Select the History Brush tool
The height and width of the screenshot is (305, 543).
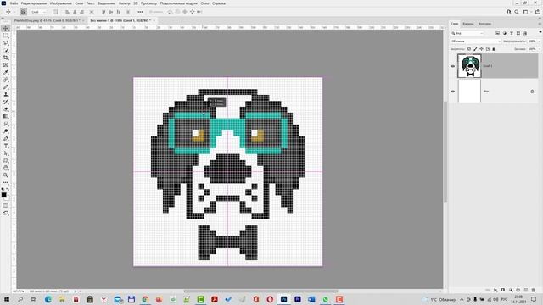pyautogui.click(x=6, y=102)
